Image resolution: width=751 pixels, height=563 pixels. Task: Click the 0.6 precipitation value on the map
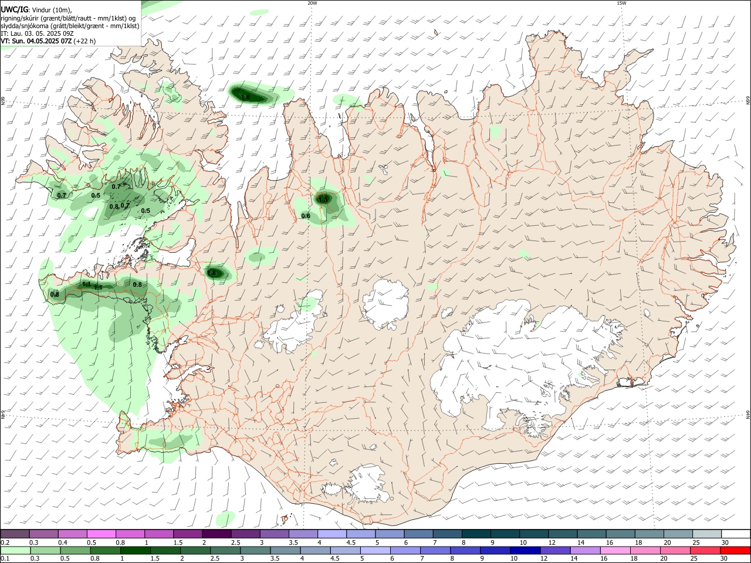(x=306, y=216)
